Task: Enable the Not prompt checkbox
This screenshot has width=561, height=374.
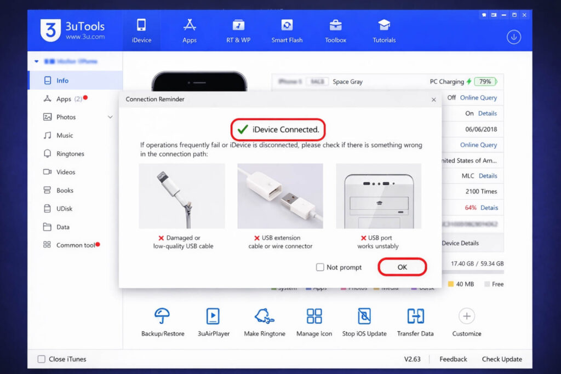Action: click(319, 267)
